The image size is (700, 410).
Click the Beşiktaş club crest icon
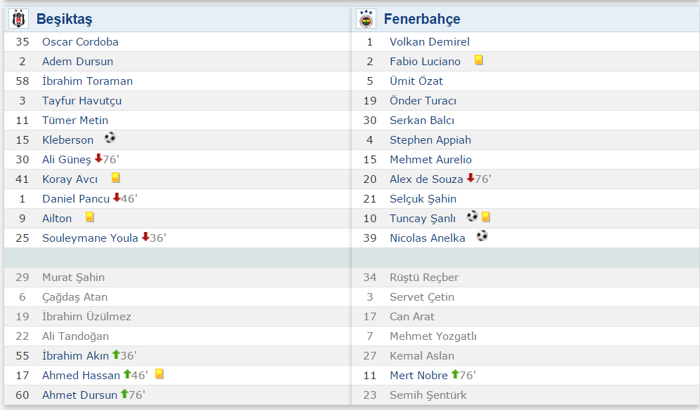18,19
